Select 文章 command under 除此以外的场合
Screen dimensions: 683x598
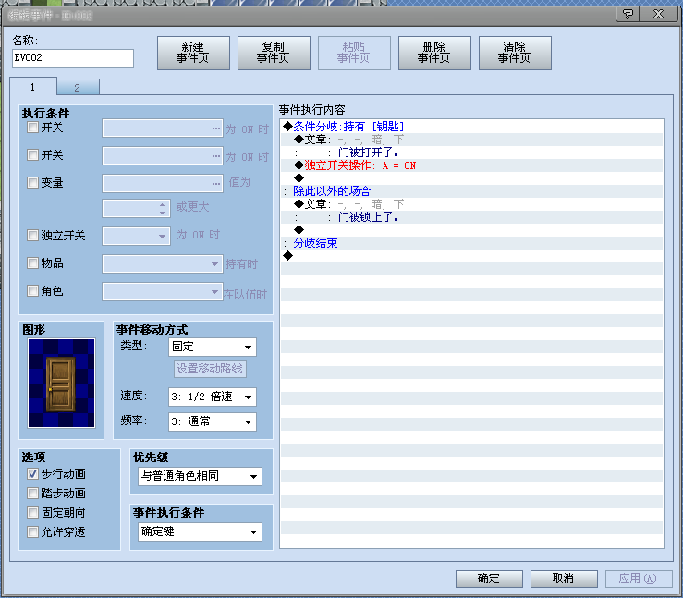point(471,204)
